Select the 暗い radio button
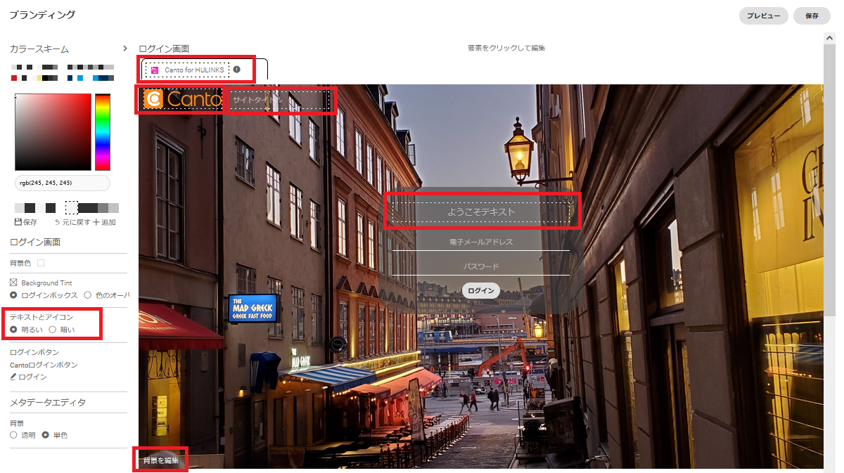The height and width of the screenshot is (473, 844). click(x=52, y=329)
